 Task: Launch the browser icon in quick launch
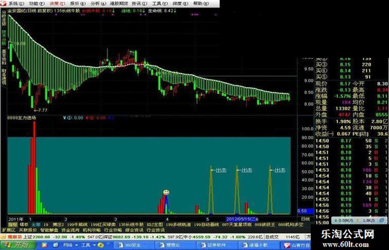(56, 245)
